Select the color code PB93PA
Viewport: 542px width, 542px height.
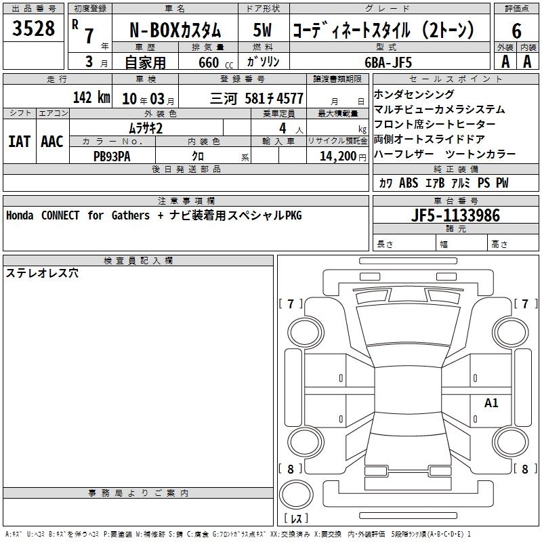[x=111, y=156]
